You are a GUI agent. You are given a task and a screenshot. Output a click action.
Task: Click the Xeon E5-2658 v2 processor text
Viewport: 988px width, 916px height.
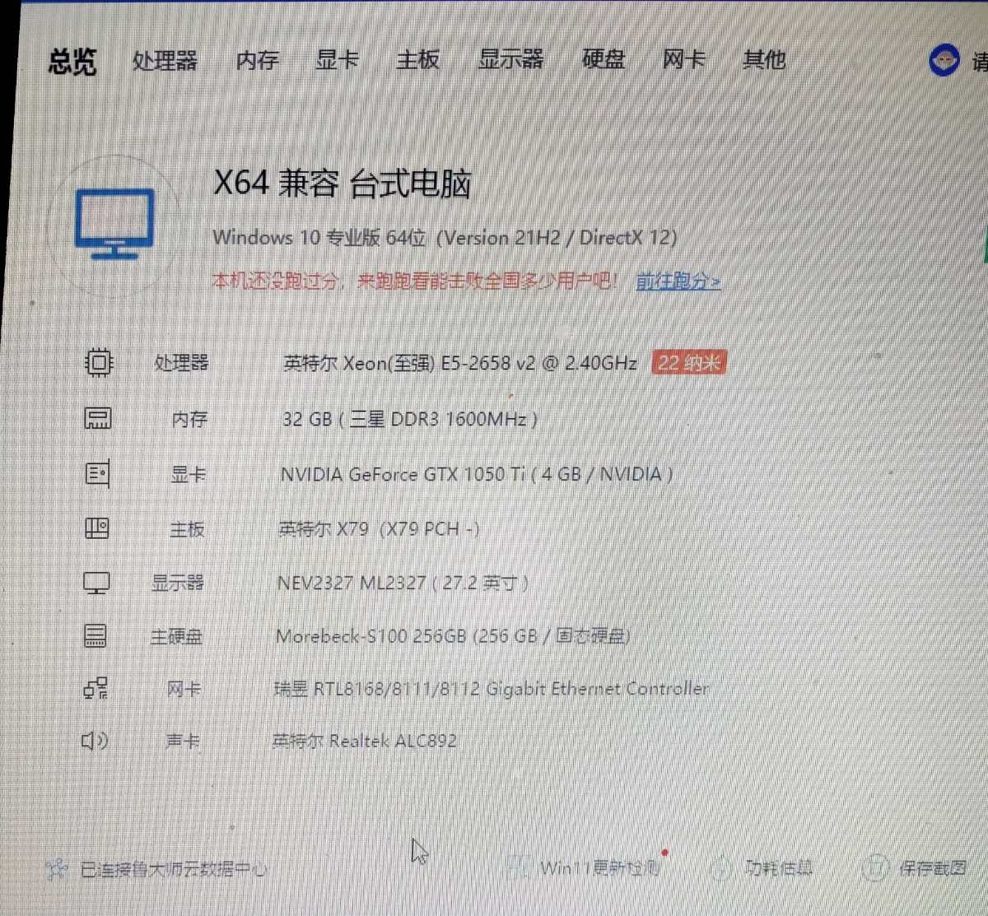(x=460, y=363)
